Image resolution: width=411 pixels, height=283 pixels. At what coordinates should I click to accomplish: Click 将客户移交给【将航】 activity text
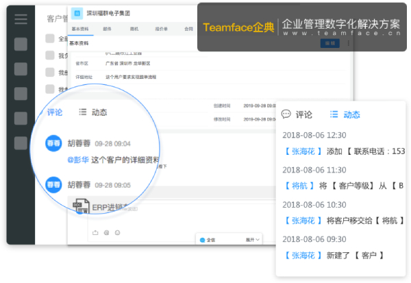365,221
